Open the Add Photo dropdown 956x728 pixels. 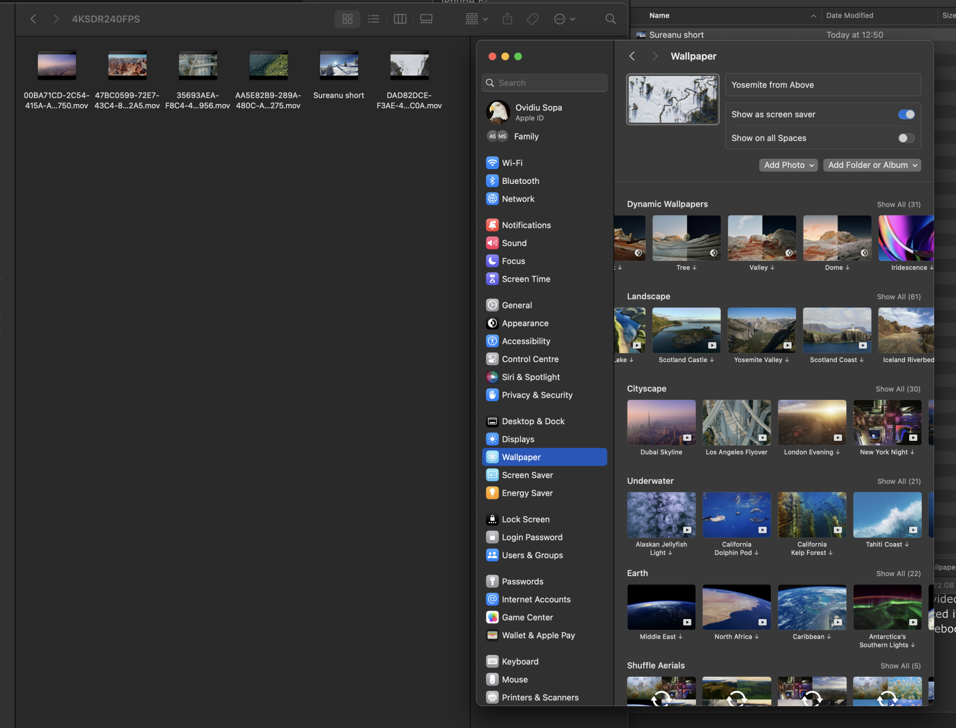click(x=788, y=165)
